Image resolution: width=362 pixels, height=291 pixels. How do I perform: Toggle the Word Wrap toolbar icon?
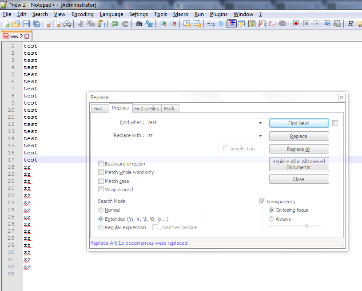(x=211, y=24)
